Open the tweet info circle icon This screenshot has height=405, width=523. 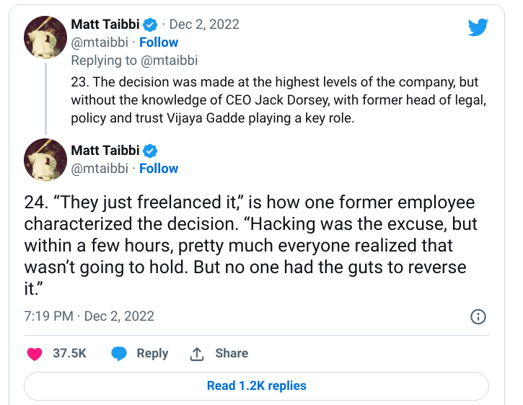click(478, 316)
